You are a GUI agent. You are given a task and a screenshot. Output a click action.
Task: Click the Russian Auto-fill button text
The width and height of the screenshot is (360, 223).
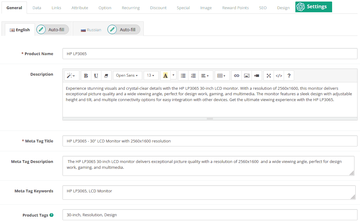coord(128,30)
